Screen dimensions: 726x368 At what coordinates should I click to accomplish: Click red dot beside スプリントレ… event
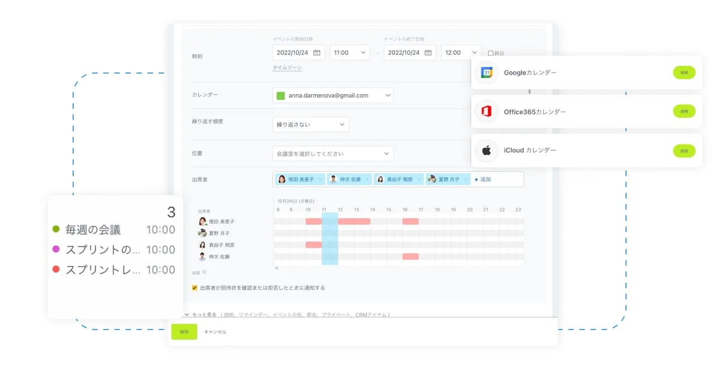click(56, 269)
